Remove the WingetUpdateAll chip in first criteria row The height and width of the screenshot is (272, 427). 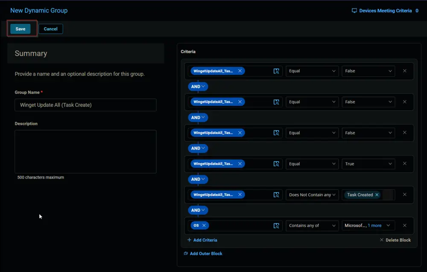coord(240,71)
